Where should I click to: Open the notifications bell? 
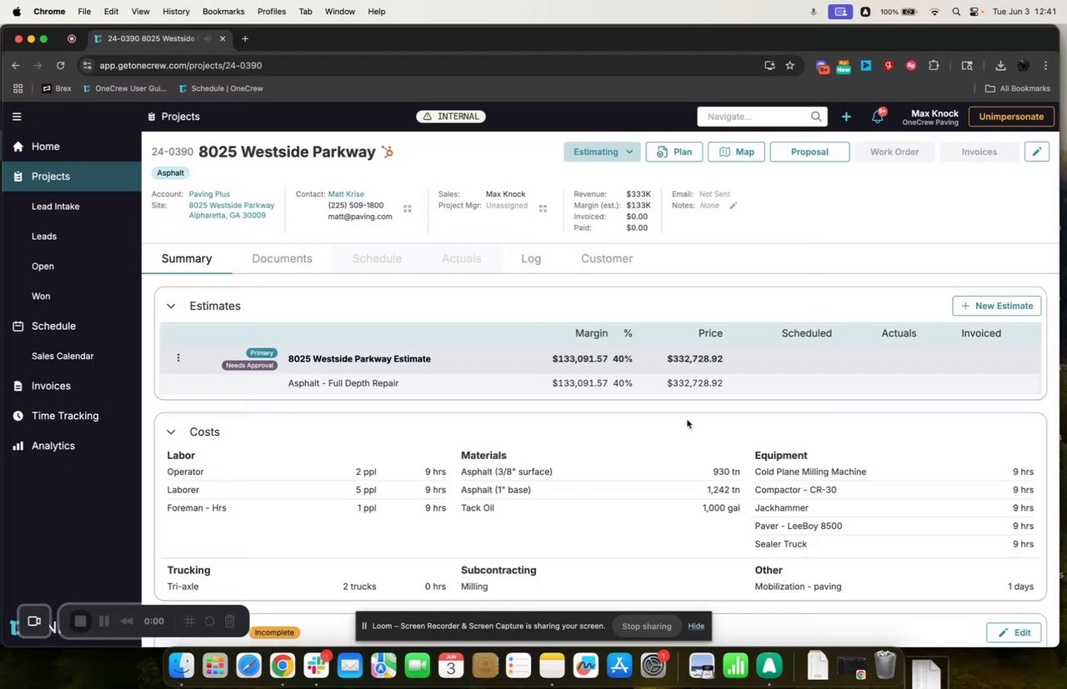click(877, 117)
